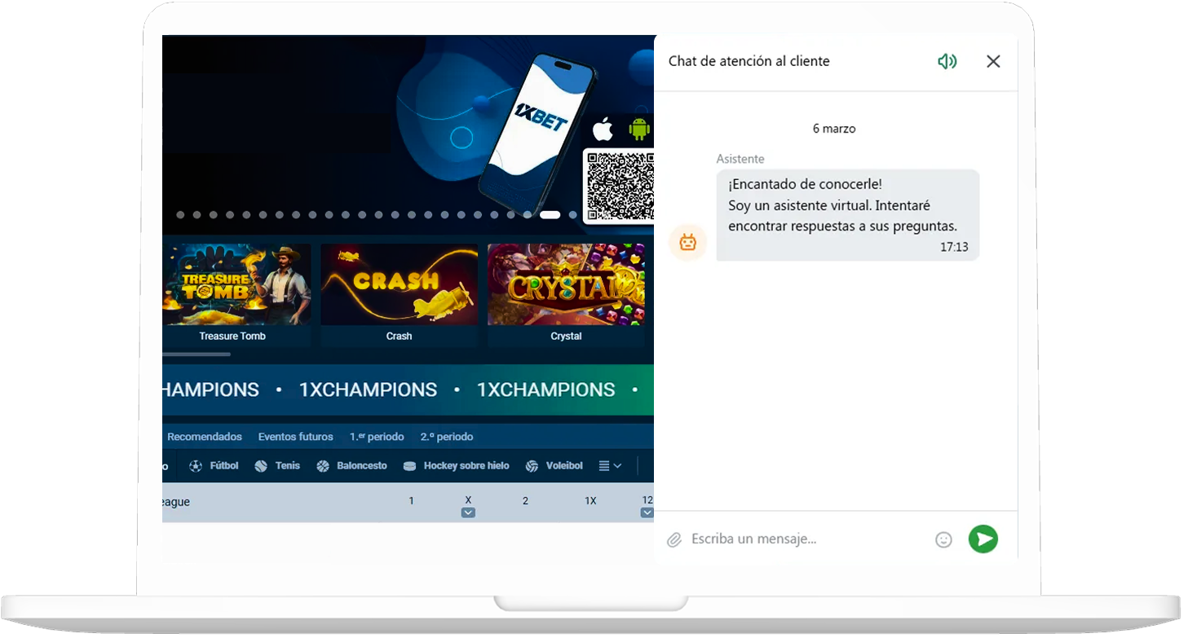Click the 'Asistente' sender name
1188x638 pixels.
point(740,159)
